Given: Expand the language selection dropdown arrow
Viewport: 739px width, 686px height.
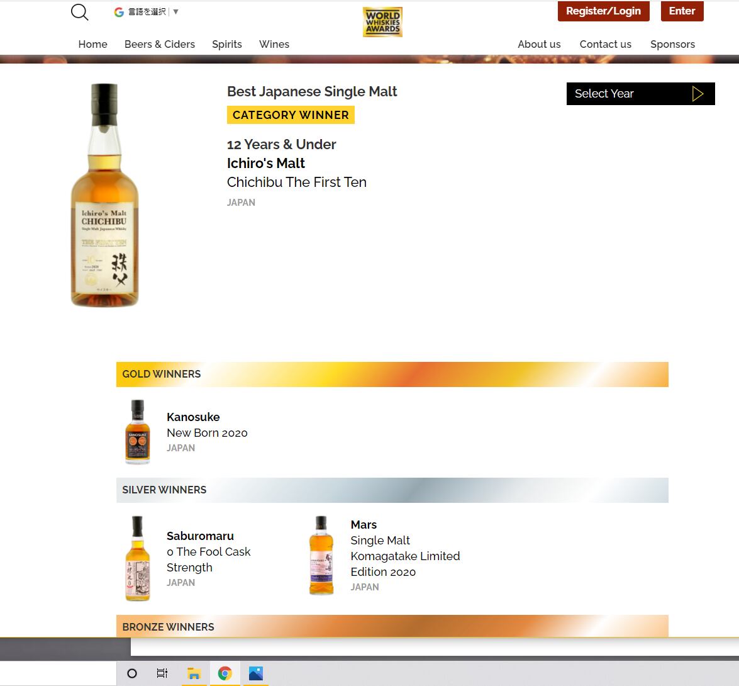Looking at the screenshot, I should click(x=176, y=12).
